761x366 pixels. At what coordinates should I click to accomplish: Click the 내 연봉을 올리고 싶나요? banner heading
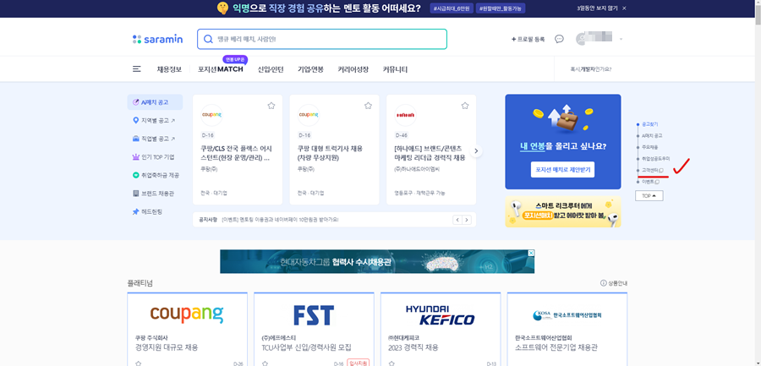(563, 146)
